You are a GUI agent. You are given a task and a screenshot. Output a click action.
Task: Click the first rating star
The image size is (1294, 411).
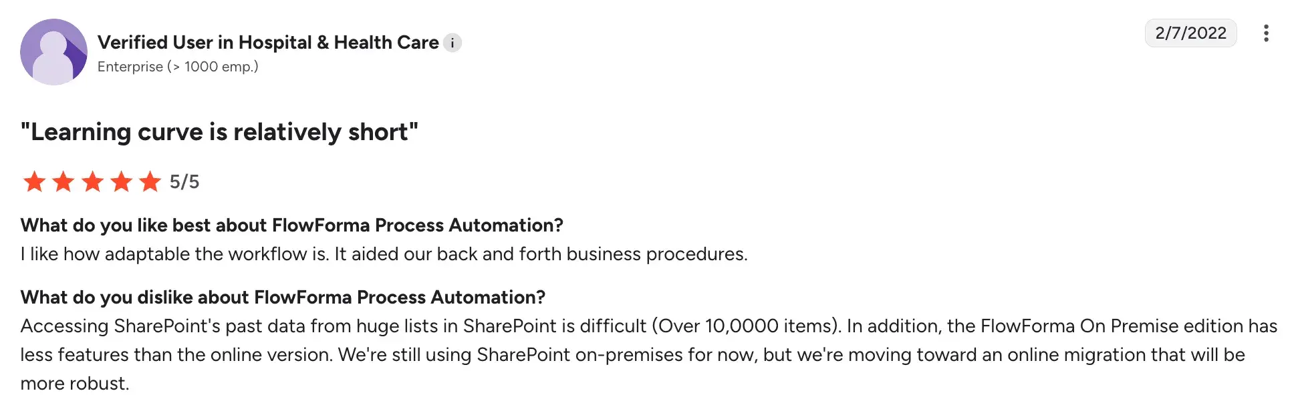click(x=34, y=181)
